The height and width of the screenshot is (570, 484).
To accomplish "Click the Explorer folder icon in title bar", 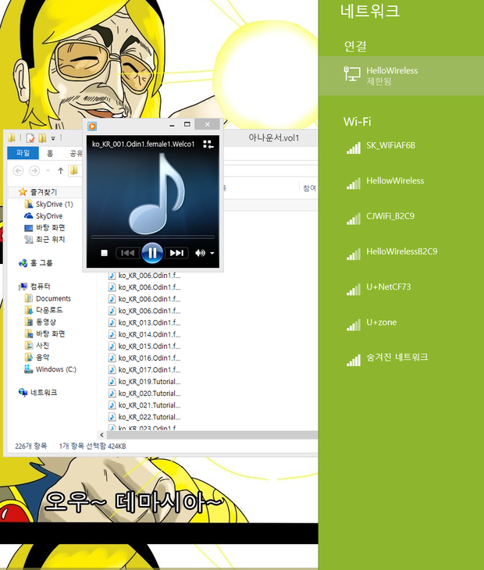I will pos(12,137).
